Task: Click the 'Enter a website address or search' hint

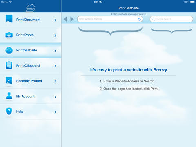Action: tap(129, 14)
